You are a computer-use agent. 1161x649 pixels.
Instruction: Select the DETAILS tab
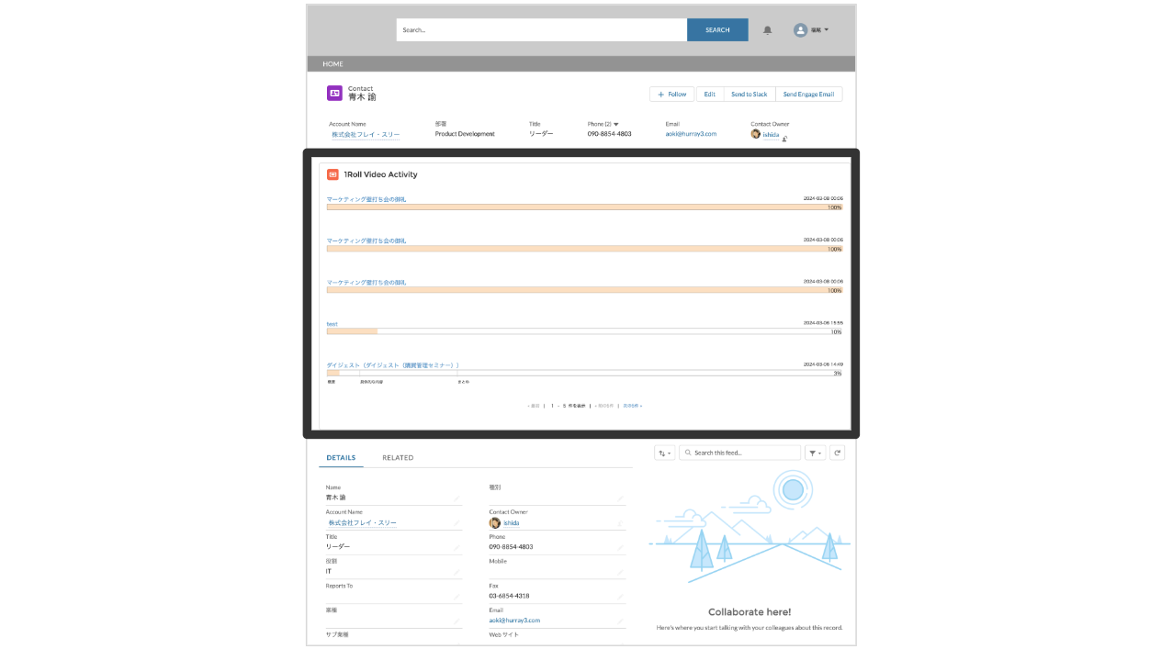[341, 457]
